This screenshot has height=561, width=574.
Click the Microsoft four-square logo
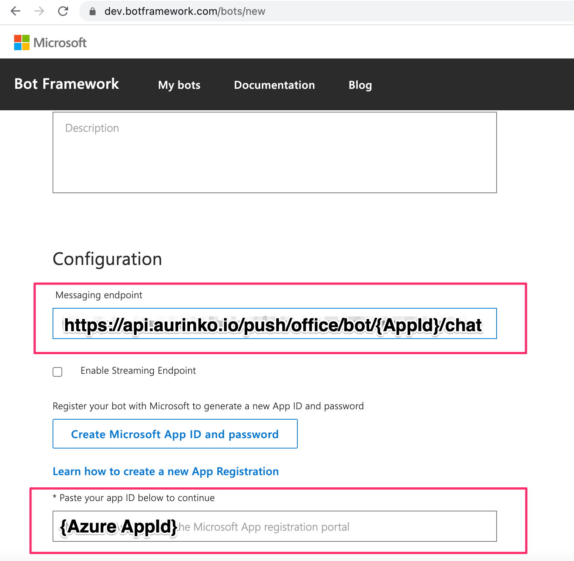(x=22, y=43)
